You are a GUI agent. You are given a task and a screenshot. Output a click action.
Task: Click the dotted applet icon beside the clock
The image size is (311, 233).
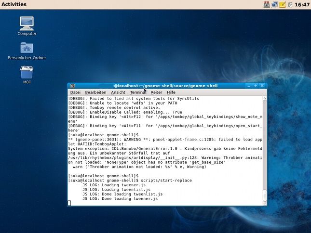(x=290, y=5)
